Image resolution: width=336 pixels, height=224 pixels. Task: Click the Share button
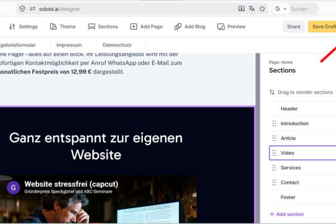tap(293, 26)
